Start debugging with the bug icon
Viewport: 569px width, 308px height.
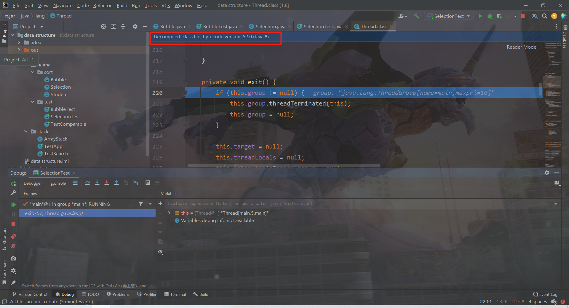(490, 16)
